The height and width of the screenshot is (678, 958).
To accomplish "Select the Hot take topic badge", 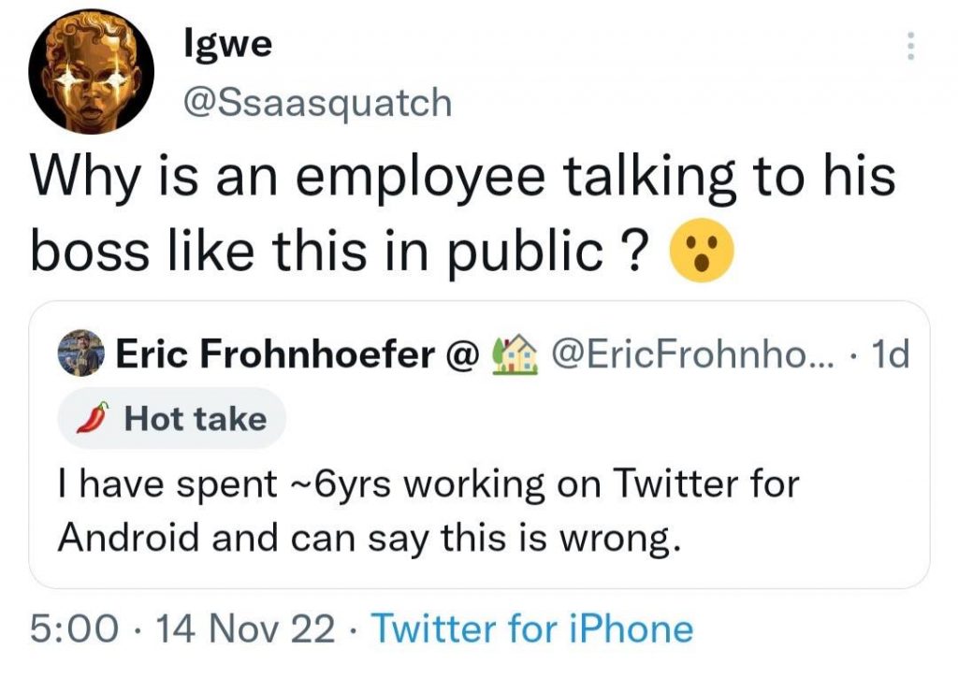I will point(171,418).
